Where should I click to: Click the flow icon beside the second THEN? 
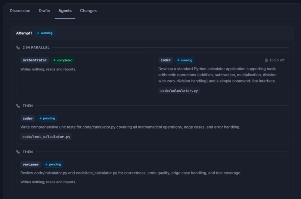click(x=18, y=152)
